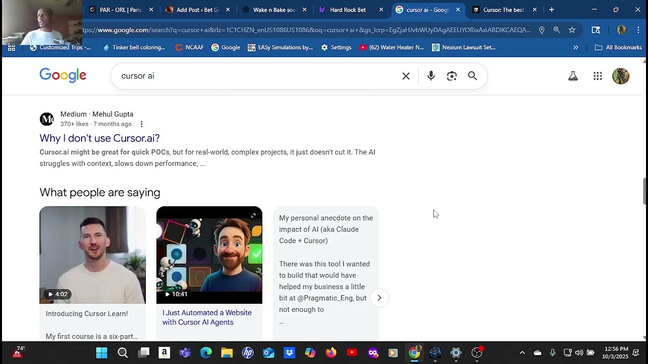Open taskbar clock showing 12:56 PM
The image size is (648, 364).
616,353
